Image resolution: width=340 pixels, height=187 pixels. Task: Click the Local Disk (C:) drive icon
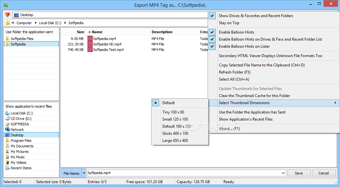8,113
